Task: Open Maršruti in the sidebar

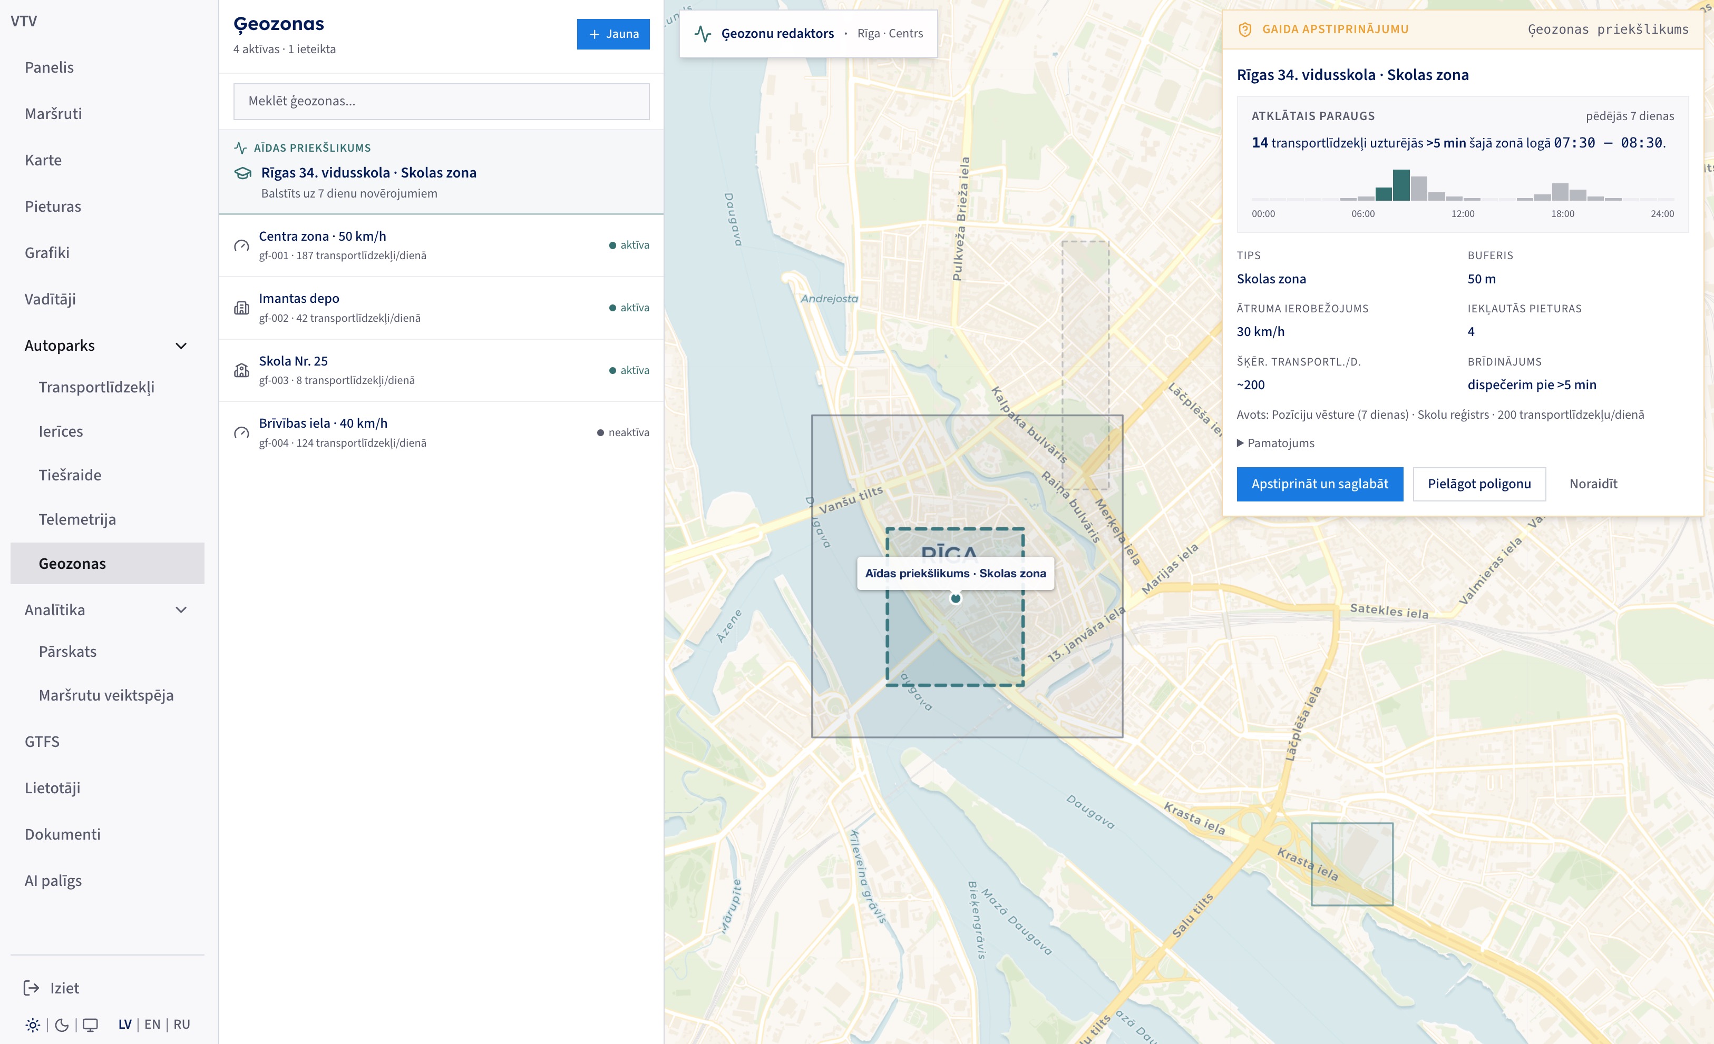Action: (107, 113)
